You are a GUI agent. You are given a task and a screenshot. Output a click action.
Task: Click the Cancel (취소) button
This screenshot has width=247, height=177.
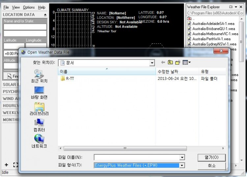pos(211,165)
